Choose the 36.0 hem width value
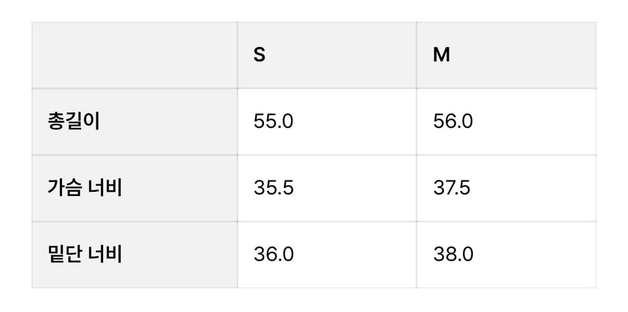628x312 pixels. 274,255
